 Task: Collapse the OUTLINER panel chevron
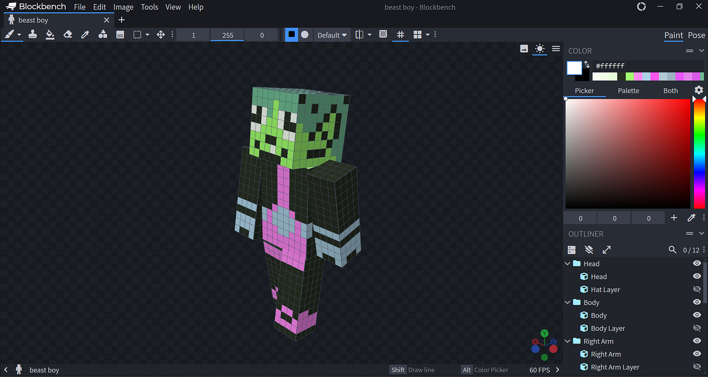[x=701, y=234]
